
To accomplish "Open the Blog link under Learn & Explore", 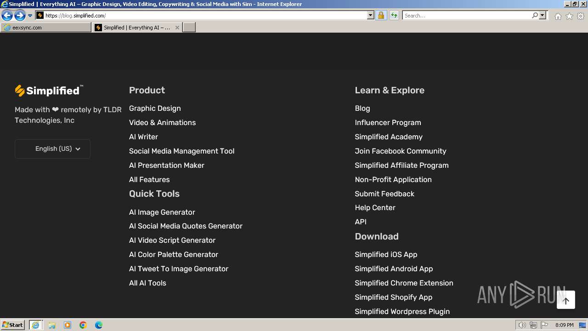I will coord(362,108).
